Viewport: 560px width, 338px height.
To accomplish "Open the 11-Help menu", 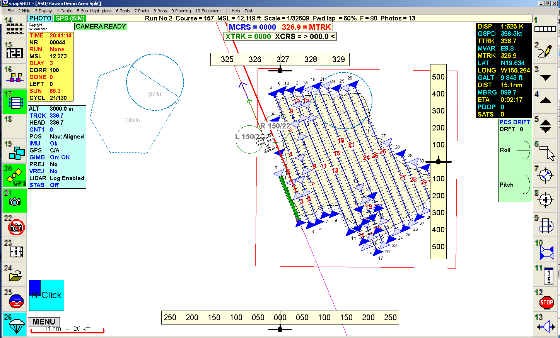I will (233, 11).
